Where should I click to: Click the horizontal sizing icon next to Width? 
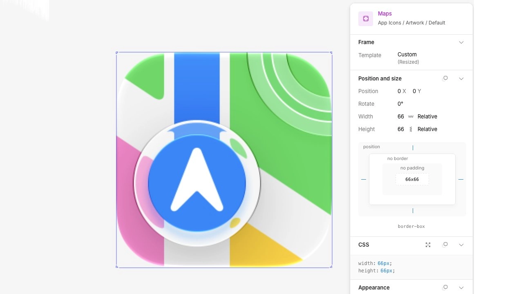point(411,116)
